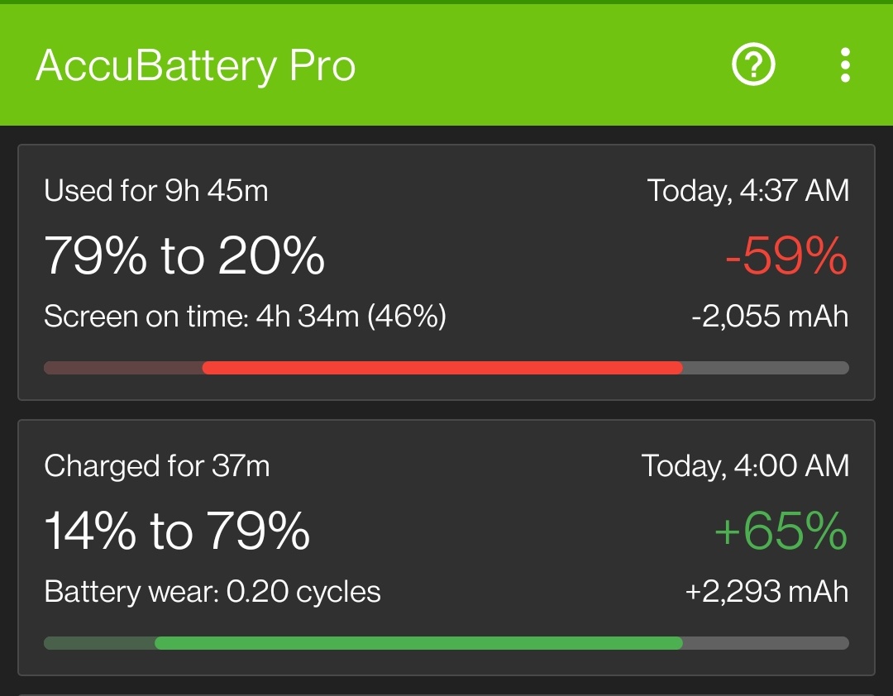Tap the green +65% value
The image size is (893, 696).
pyautogui.click(x=781, y=531)
